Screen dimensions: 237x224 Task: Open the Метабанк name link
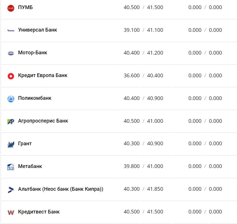30,166
